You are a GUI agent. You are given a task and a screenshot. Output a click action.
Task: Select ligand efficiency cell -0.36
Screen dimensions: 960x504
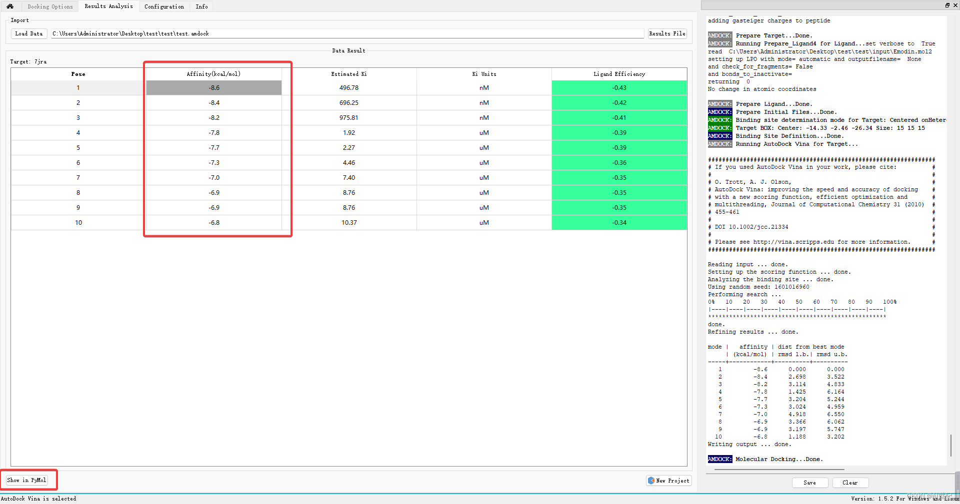[x=619, y=163]
